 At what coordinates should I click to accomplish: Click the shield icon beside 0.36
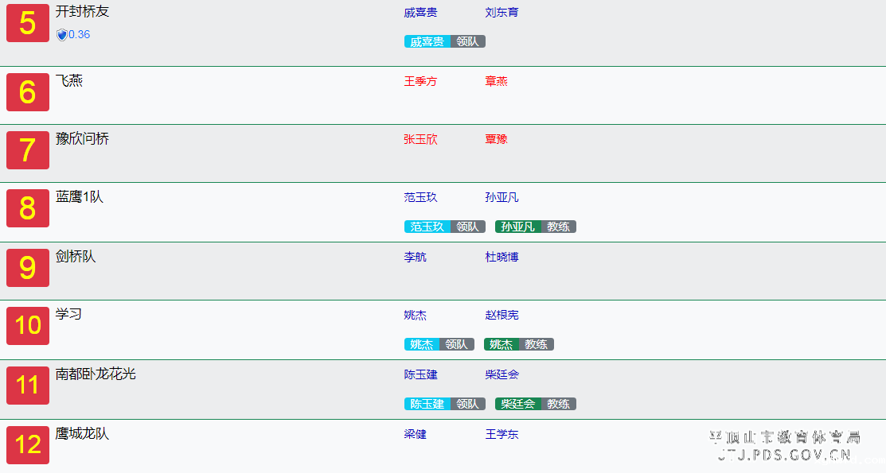tap(61, 35)
